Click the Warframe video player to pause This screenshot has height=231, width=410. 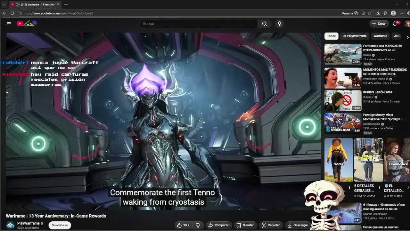point(163,121)
